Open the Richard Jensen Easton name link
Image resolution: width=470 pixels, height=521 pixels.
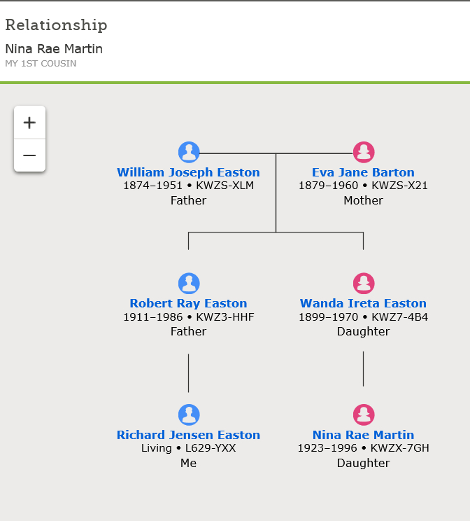point(188,435)
